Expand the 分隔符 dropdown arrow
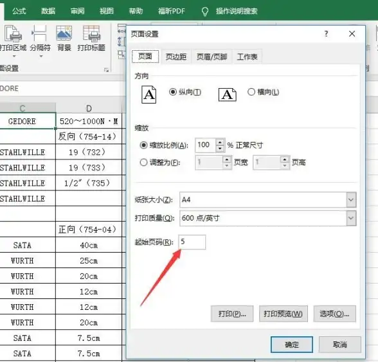Image resolution: width=378 pixels, height=362 pixels. [x=41, y=56]
